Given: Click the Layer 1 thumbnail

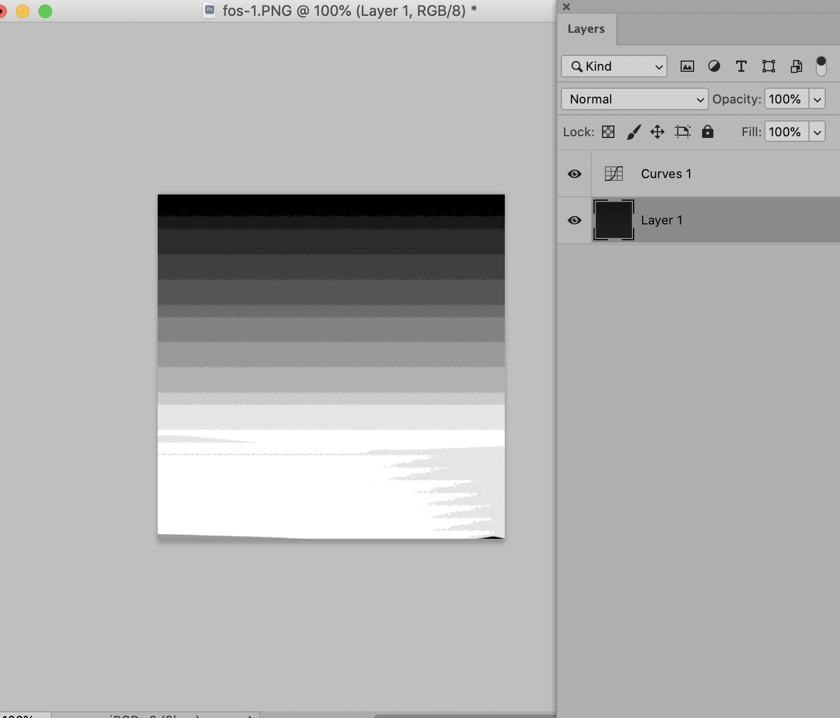Looking at the screenshot, I should 614,220.
